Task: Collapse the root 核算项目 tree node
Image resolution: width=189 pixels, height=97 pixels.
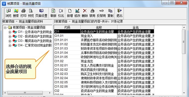Action: pos(5,28)
